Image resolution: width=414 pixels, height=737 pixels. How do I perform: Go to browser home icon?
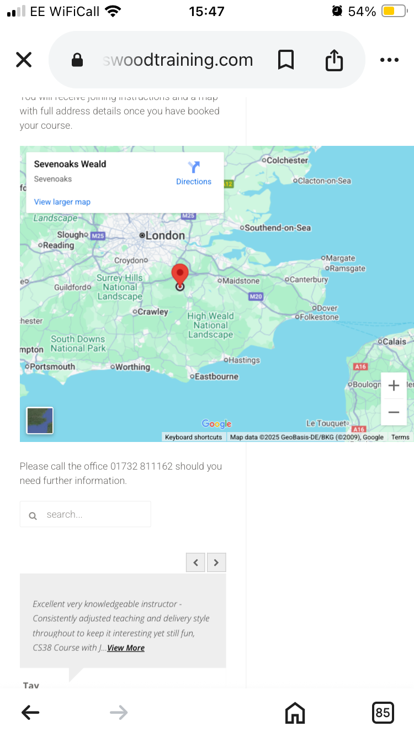tap(295, 713)
